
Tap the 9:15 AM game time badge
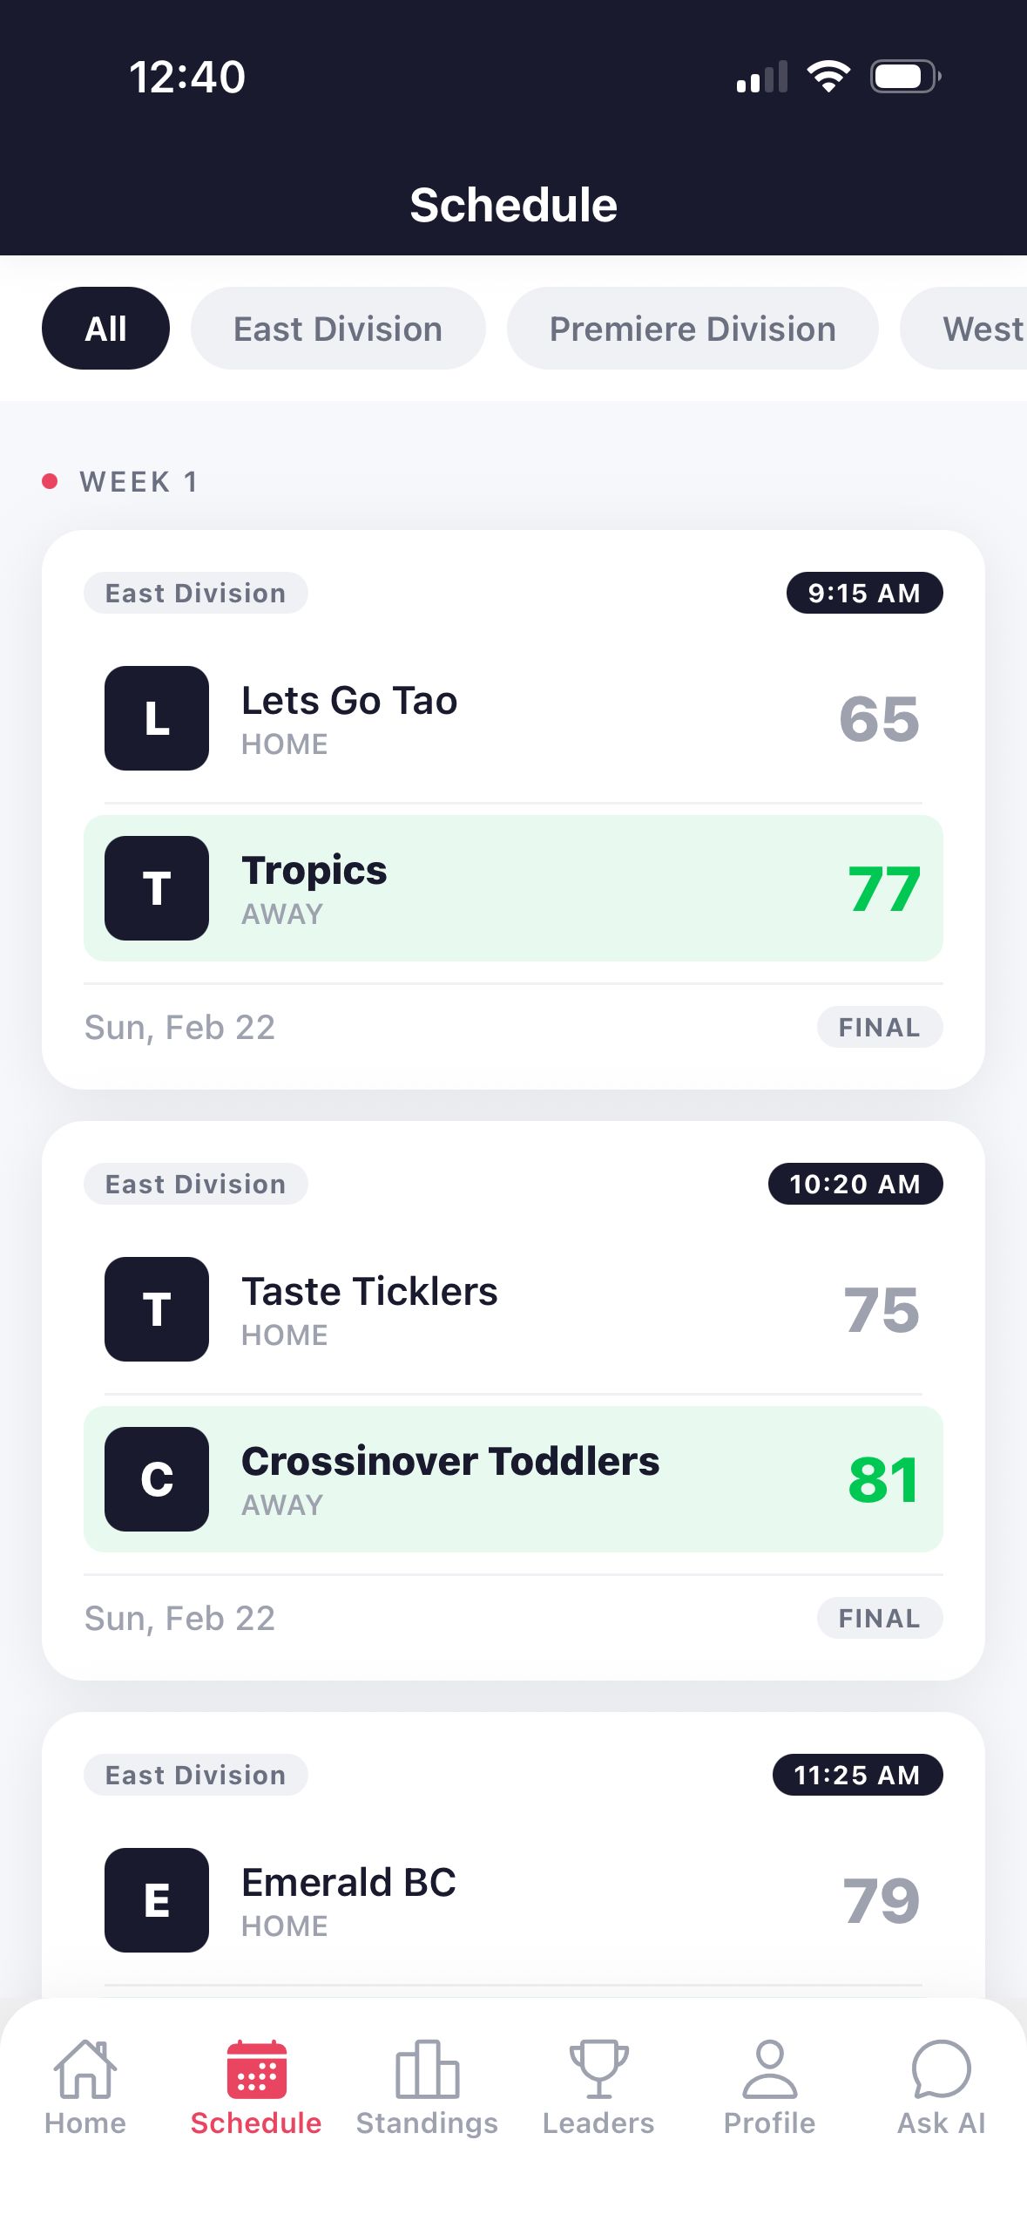(x=864, y=593)
